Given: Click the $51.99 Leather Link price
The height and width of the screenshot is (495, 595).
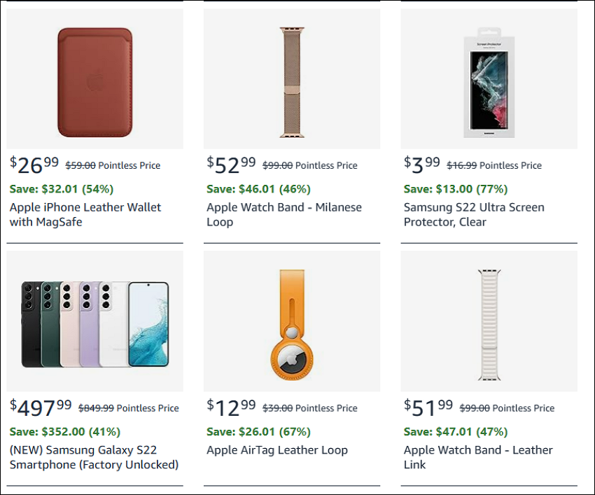Looking at the screenshot, I should 428,407.
